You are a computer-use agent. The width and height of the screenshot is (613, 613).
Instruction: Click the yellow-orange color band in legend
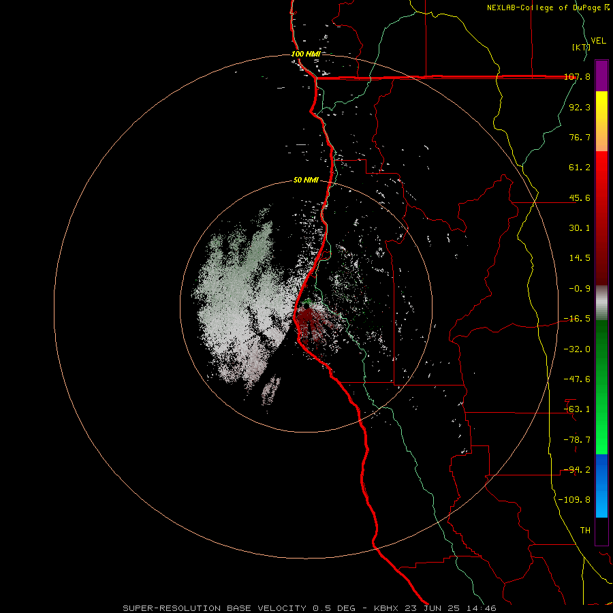coord(601,121)
